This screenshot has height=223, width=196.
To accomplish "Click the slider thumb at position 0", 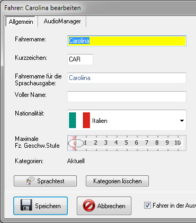I will tap(76, 143).
